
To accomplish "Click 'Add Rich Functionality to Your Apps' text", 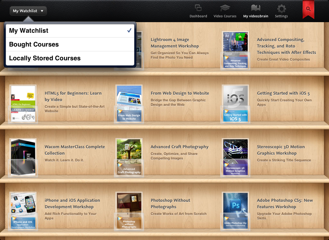I will click(x=70, y=216).
